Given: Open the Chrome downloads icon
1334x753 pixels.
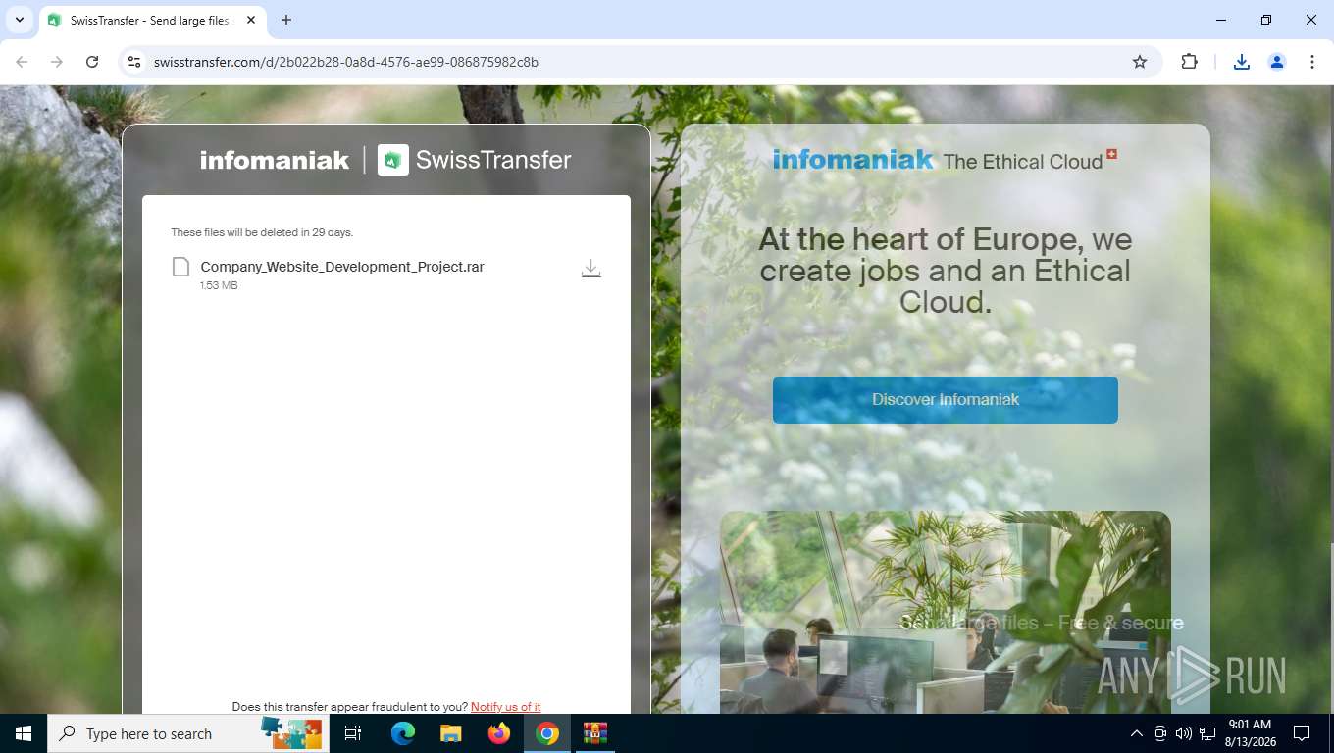Looking at the screenshot, I should coord(1241,62).
